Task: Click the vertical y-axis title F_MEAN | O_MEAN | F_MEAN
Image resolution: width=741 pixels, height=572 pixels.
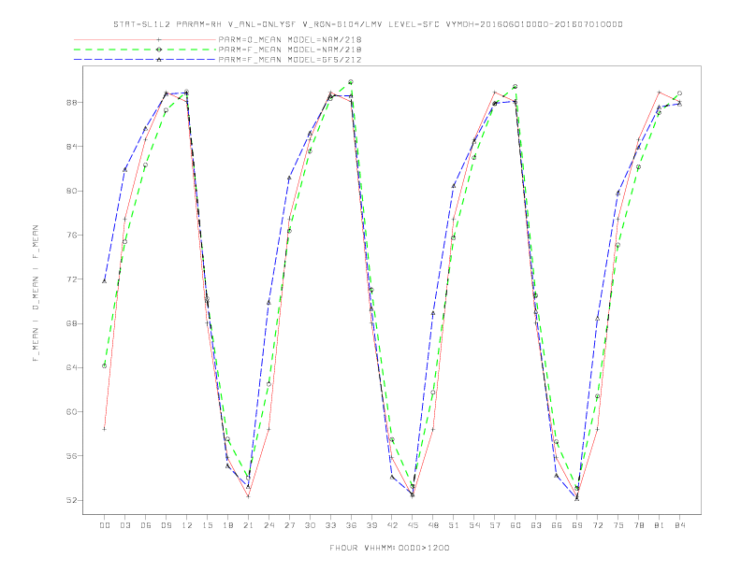Action: tap(36, 293)
